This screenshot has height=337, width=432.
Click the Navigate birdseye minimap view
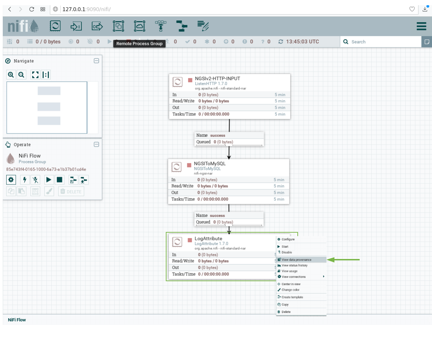click(x=47, y=107)
